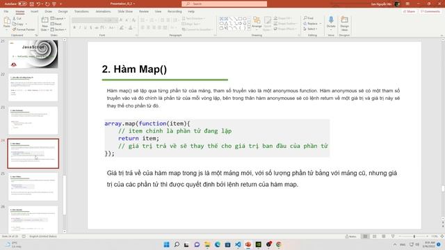This screenshot has height=250, width=445.
Task: Open File Explorer from taskbar
Action: (207, 244)
